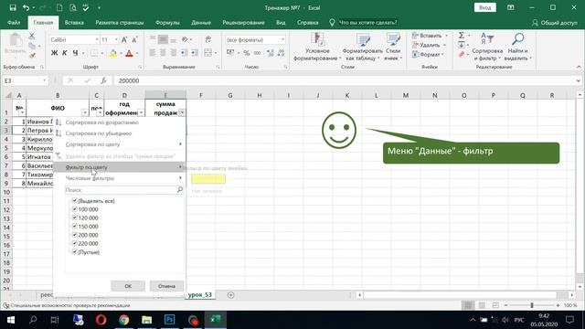Uncheck the 100 000 filter value
The width and height of the screenshot is (585, 329).
(x=75, y=209)
